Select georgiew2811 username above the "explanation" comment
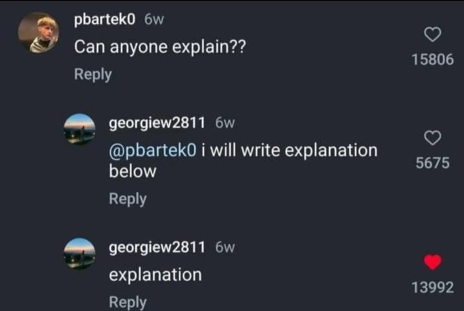The height and width of the screenshot is (311, 464). pyautogui.click(x=157, y=247)
